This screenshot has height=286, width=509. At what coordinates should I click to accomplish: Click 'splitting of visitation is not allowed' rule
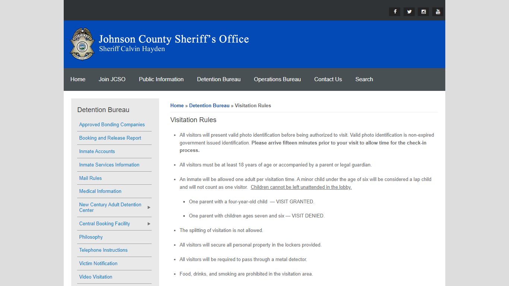click(221, 230)
